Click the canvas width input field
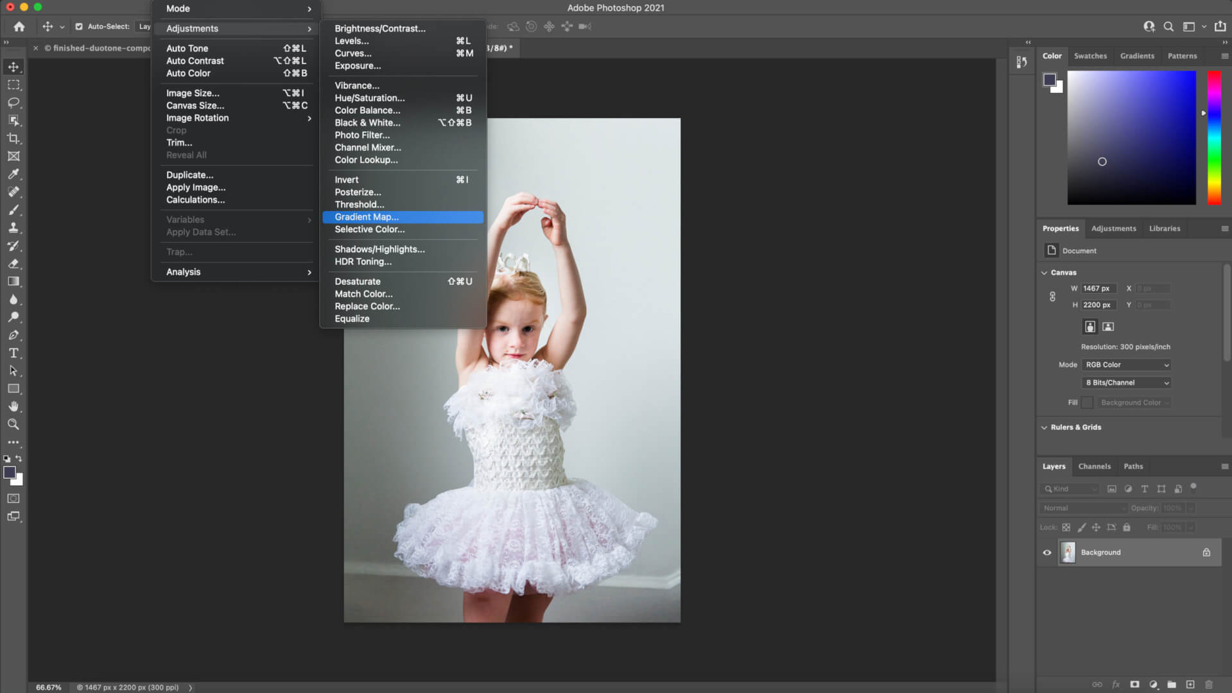This screenshot has width=1232, height=693. [1098, 289]
